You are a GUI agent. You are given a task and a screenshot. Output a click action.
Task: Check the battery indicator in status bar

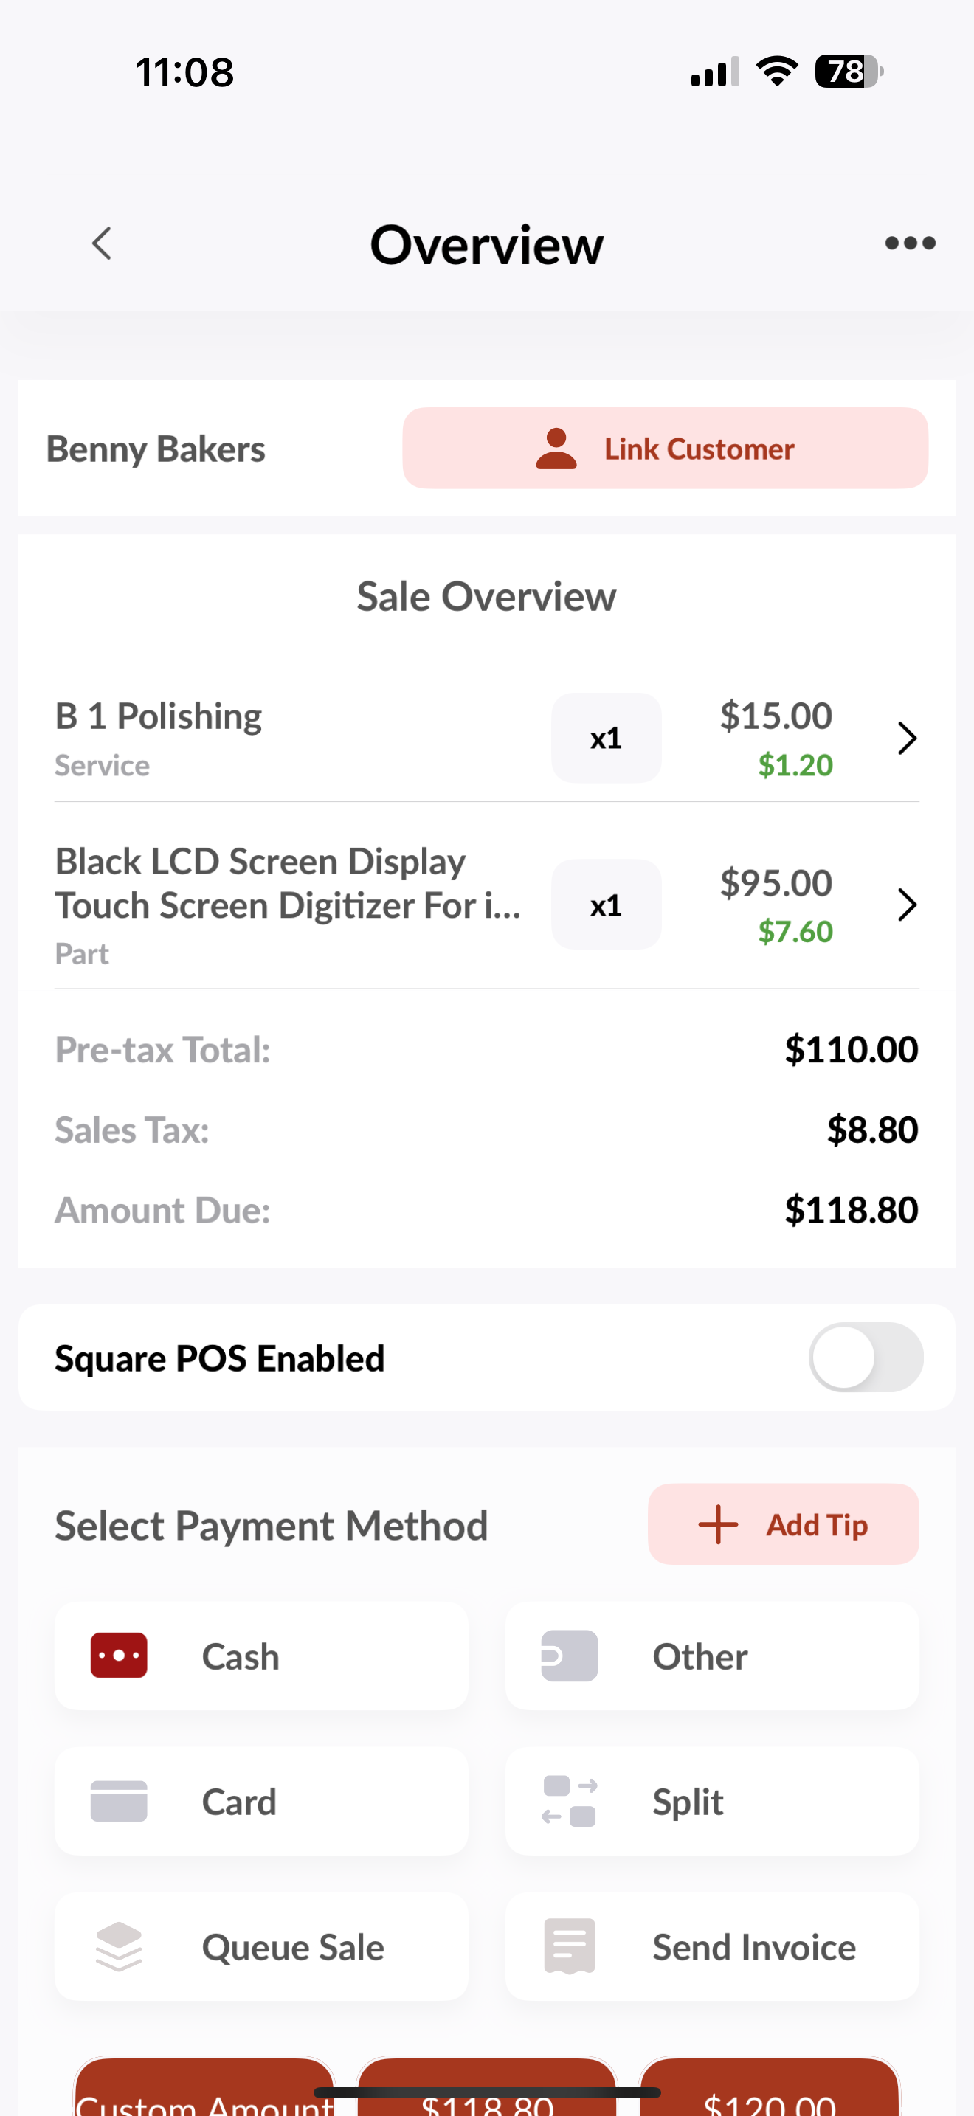849,72
